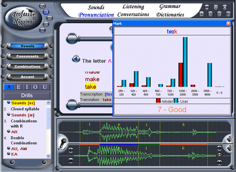Select the IT language button
The height and width of the screenshot is (172, 236).
click(42, 30)
